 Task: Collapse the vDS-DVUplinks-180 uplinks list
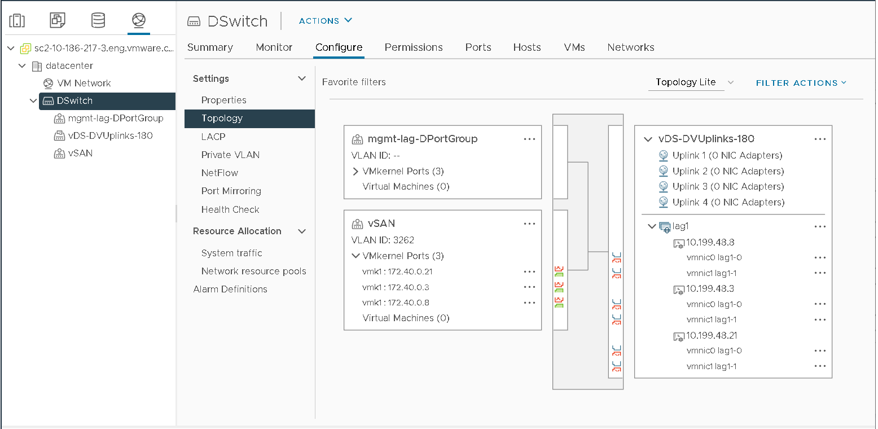[x=648, y=139]
